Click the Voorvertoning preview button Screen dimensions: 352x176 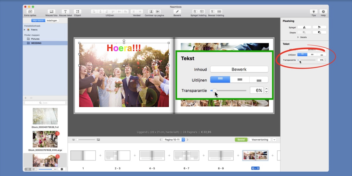pos(260,140)
